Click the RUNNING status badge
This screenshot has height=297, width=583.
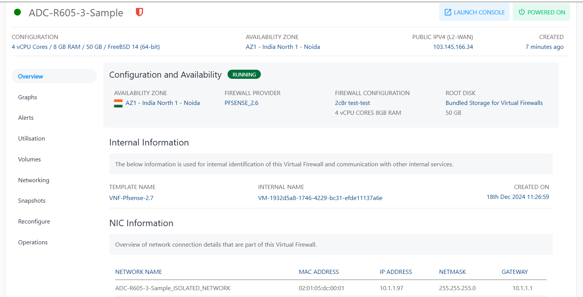point(244,74)
